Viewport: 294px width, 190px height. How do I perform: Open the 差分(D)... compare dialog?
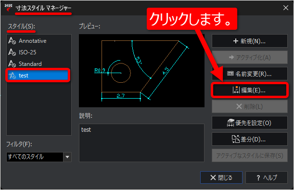250,139
